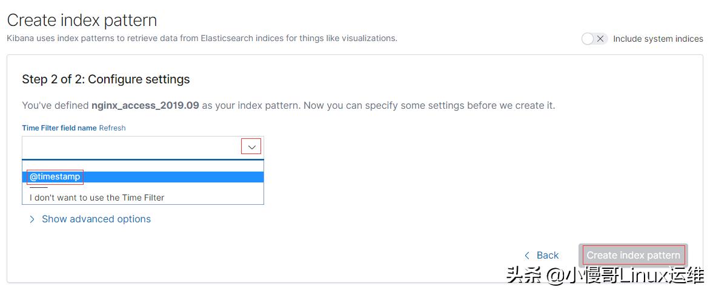Image resolution: width=713 pixels, height=293 pixels.
Task: Click the Refresh link beside Time Filter field name
Action: coord(112,128)
